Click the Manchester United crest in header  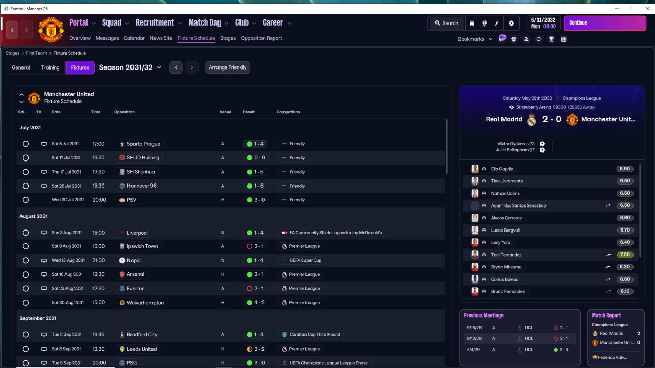pos(51,30)
